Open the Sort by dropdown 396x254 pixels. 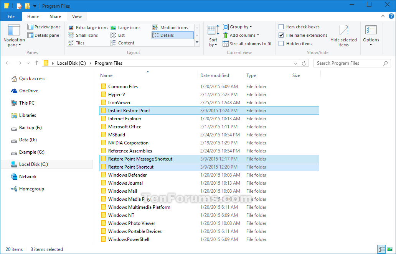[213, 35]
